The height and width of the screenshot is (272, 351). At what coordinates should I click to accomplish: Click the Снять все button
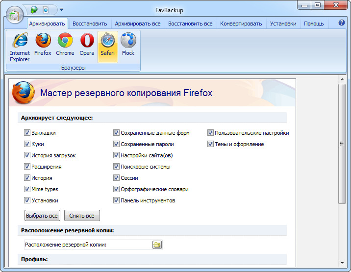82,216
